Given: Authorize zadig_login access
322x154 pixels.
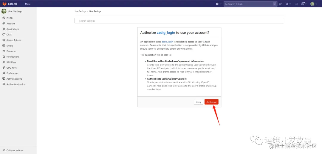Looking at the screenshot, I should coord(211,102).
